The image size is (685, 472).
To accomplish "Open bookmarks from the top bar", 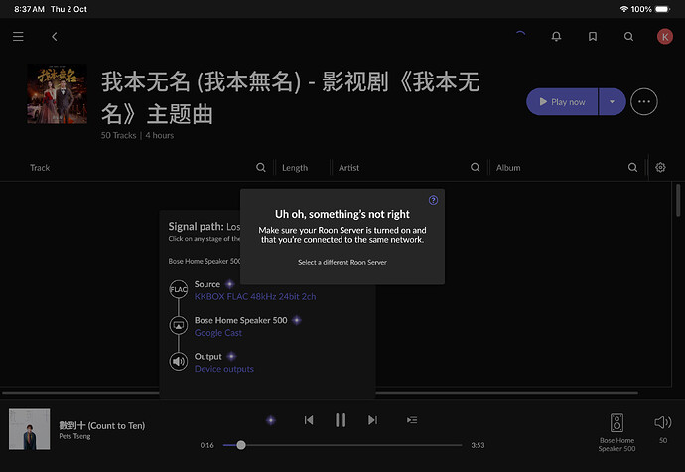I will coord(593,37).
